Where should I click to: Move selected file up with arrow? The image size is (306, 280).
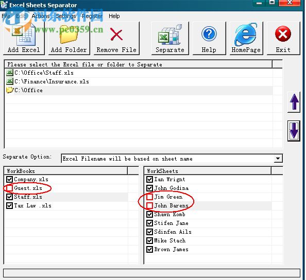coord(294,102)
